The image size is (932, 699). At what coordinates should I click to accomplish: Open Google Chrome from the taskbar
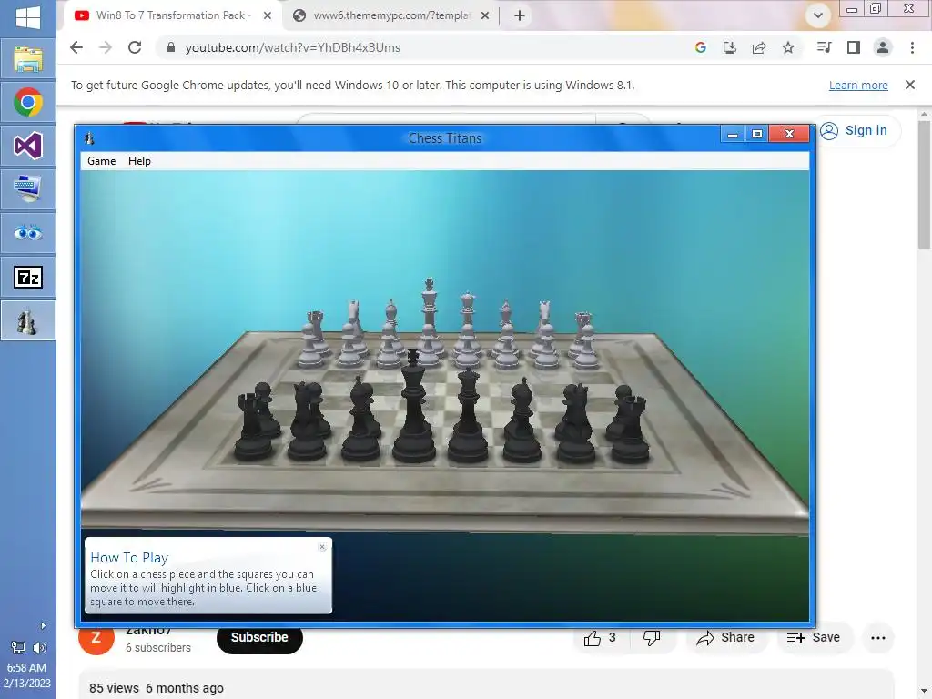[x=28, y=102]
